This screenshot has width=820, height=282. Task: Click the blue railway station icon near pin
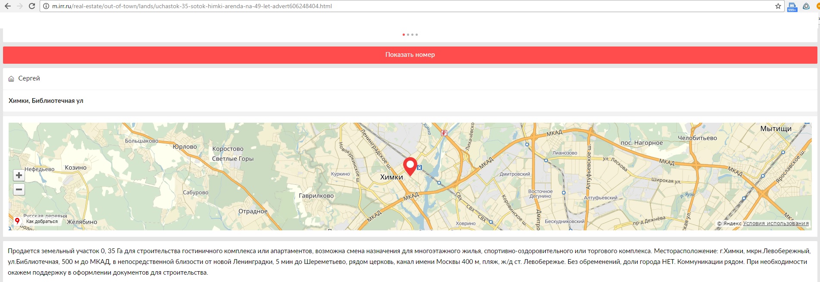point(419,167)
